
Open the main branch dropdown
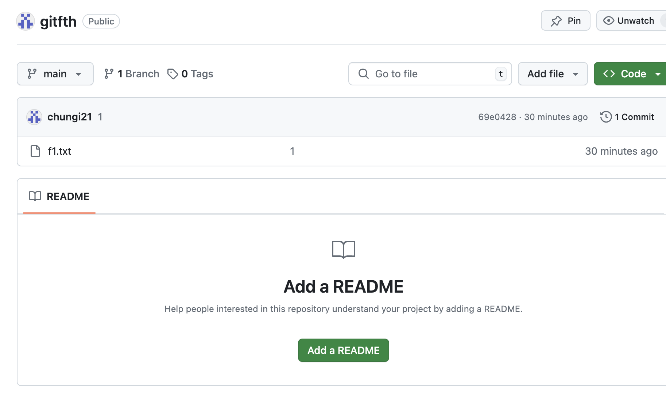tap(55, 74)
